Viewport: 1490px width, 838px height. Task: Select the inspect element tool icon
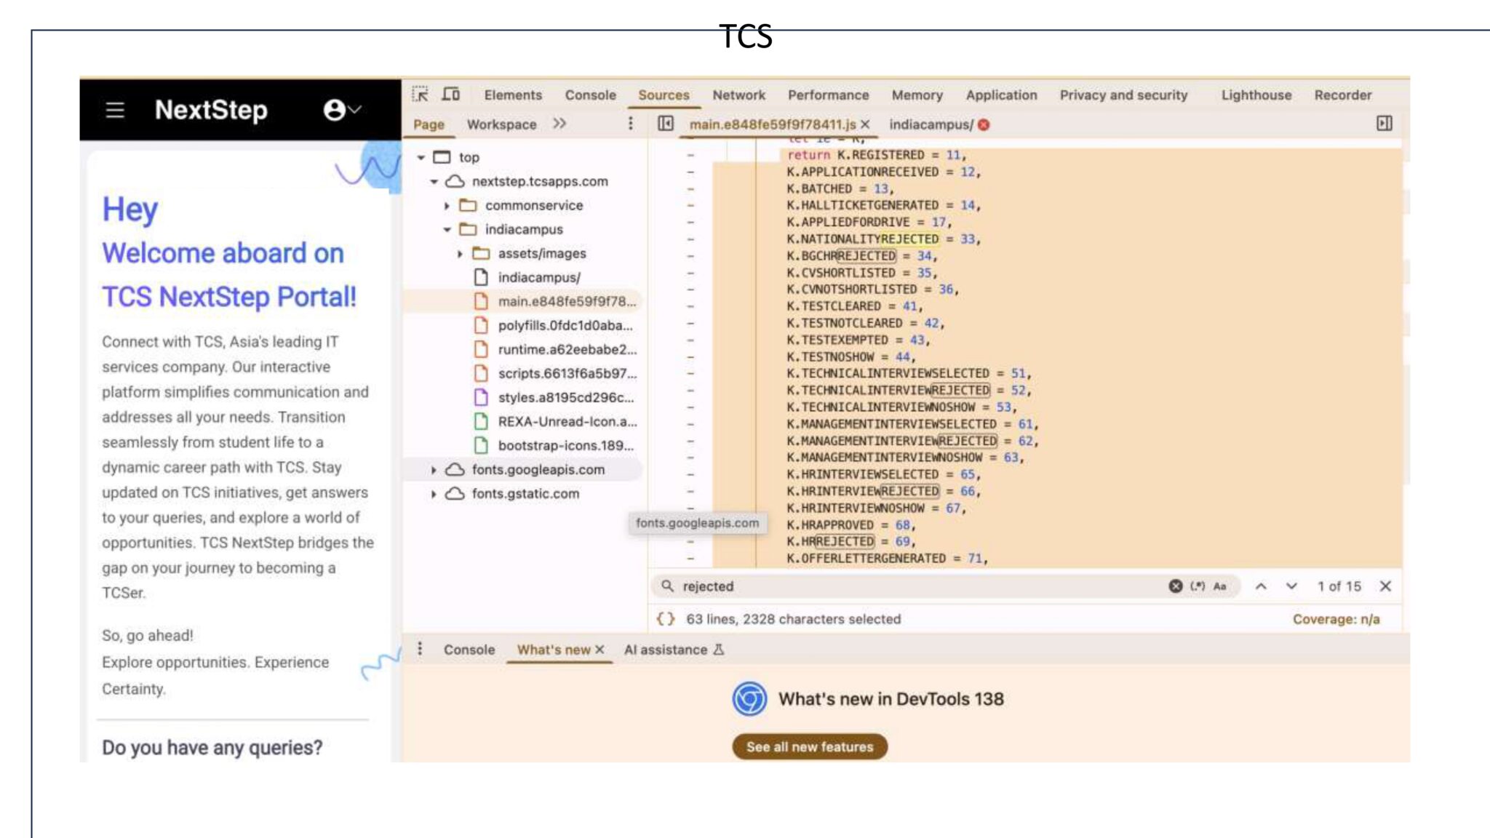tap(422, 95)
